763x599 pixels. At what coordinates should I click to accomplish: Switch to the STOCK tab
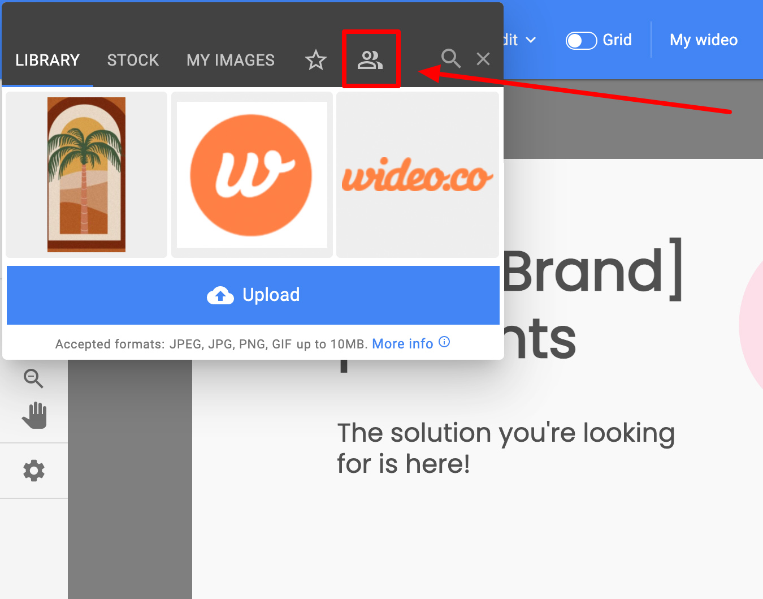pyautogui.click(x=133, y=60)
